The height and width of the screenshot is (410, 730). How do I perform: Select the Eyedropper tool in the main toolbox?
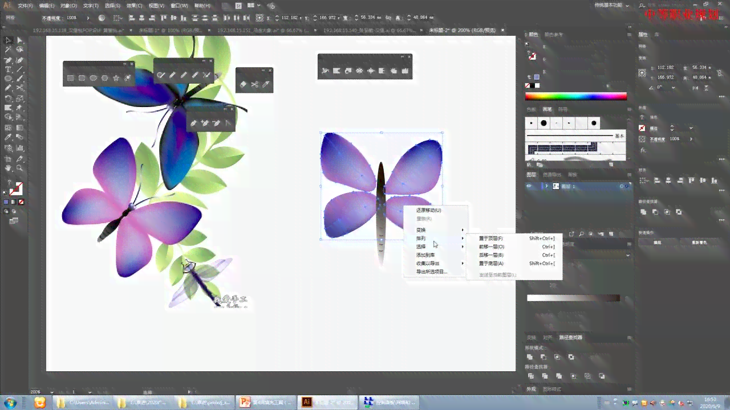pyautogui.click(x=9, y=137)
